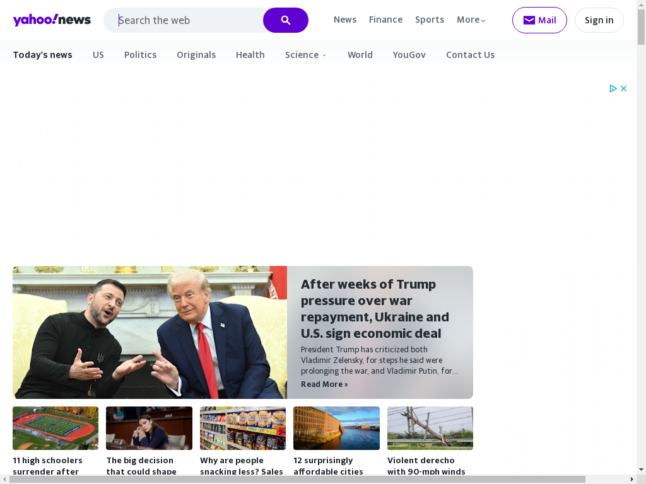646x484 pixels.
Task: Open the woman at hearing thumbnail
Action: pos(149,428)
